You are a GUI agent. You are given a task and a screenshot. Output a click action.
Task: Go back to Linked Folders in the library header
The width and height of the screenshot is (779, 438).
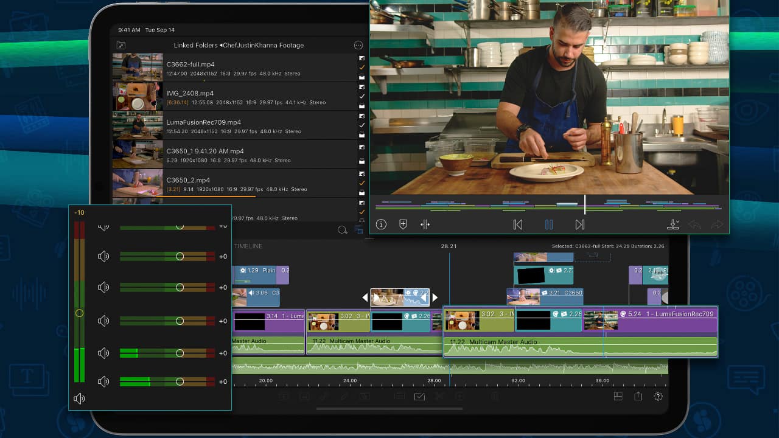tap(195, 46)
